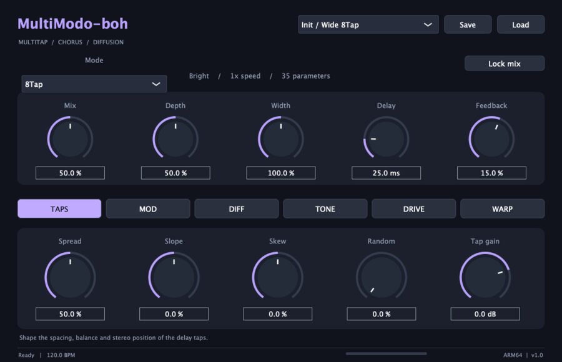Click the "35 parameters" text
Screen dimensions: 562x362
306,76
